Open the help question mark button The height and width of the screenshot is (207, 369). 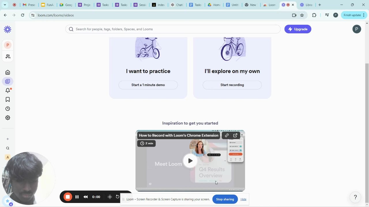point(355,197)
